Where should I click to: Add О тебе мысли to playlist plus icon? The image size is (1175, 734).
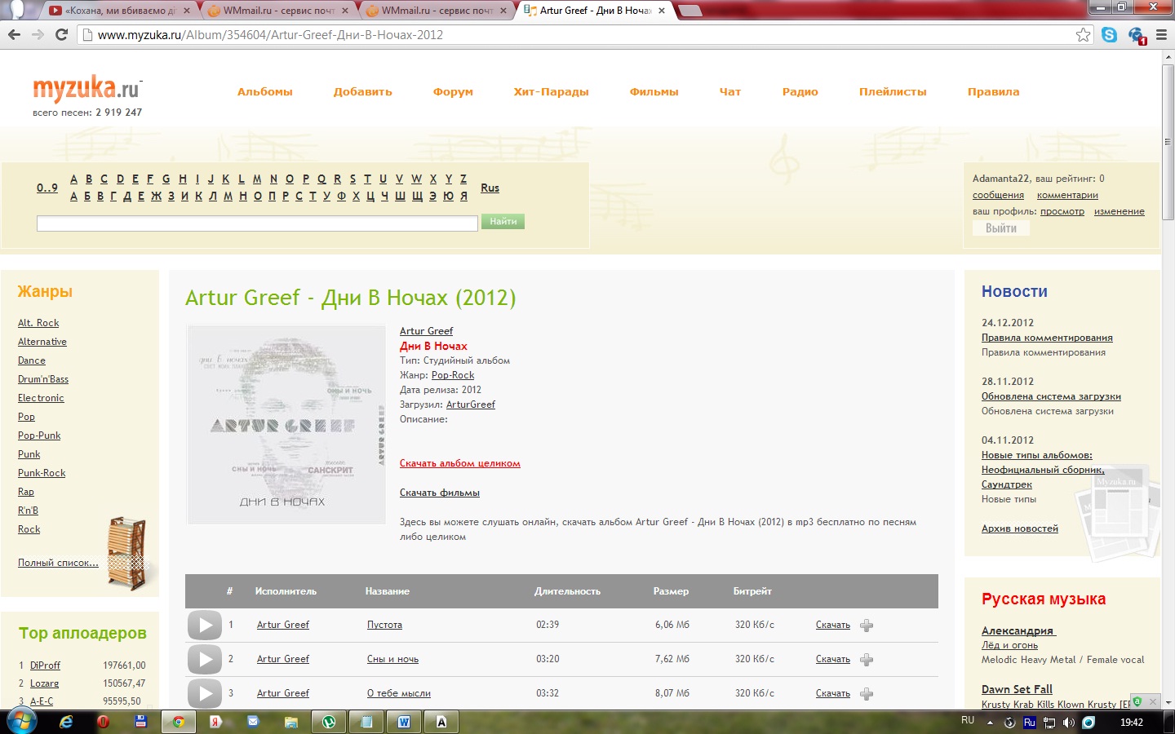[867, 694]
